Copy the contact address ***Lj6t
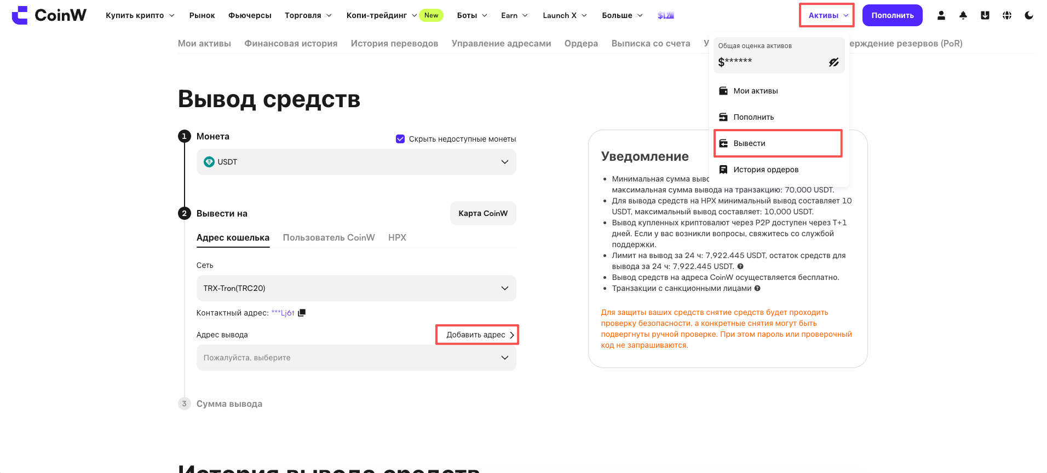1047x473 pixels. click(302, 313)
